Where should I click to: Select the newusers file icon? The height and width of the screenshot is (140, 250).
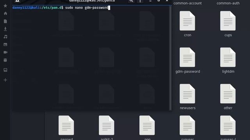pyautogui.click(x=187, y=94)
